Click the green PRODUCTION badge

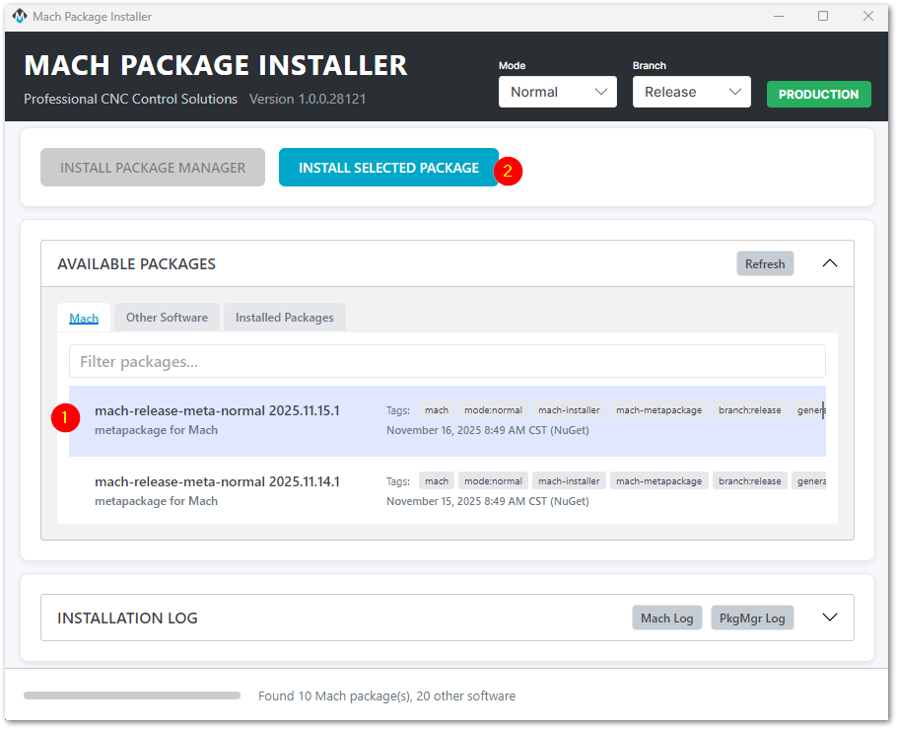tap(818, 94)
